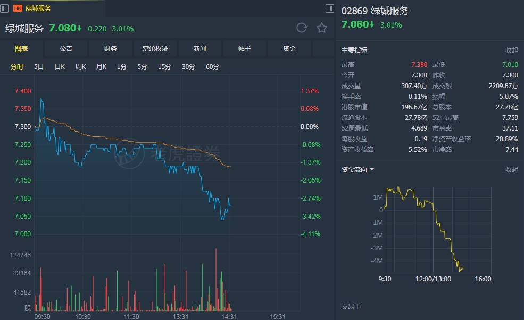
Task: Collapse the 主要指标 section with 收起
Action: [511, 50]
